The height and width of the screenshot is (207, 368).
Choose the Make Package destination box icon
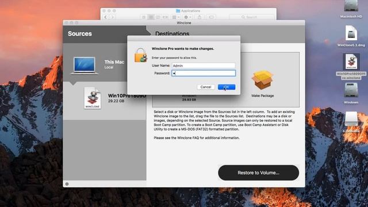(262, 80)
